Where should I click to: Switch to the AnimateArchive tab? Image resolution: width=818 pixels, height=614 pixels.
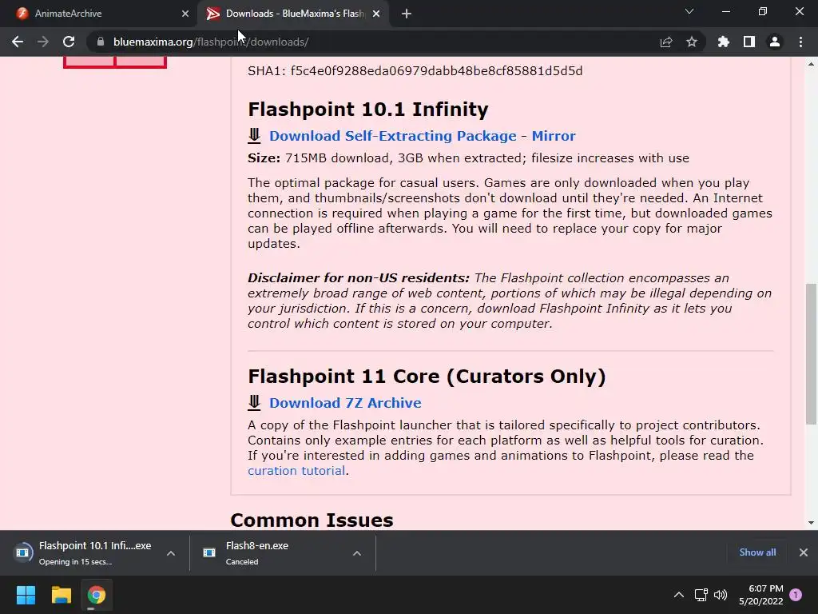pyautogui.click(x=99, y=14)
